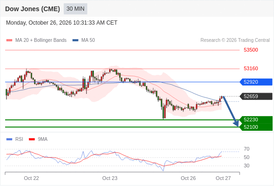
Task: Click the 9MA legend label
Action: coord(43,139)
